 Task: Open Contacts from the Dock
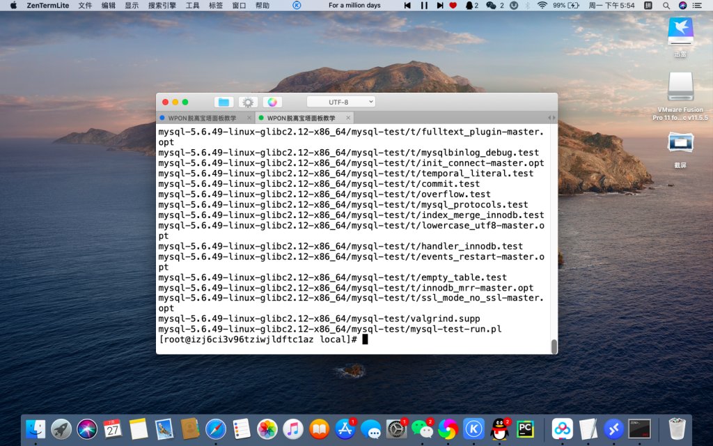pyautogui.click(x=189, y=429)
